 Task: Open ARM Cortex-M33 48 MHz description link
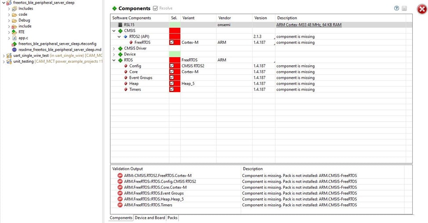[309, 25]
